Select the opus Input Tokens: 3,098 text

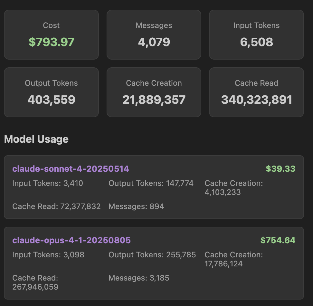(x=48, y=255)
